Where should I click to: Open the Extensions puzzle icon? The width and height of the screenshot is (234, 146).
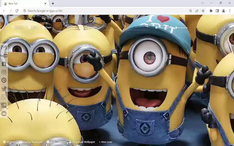pos(211,11)
